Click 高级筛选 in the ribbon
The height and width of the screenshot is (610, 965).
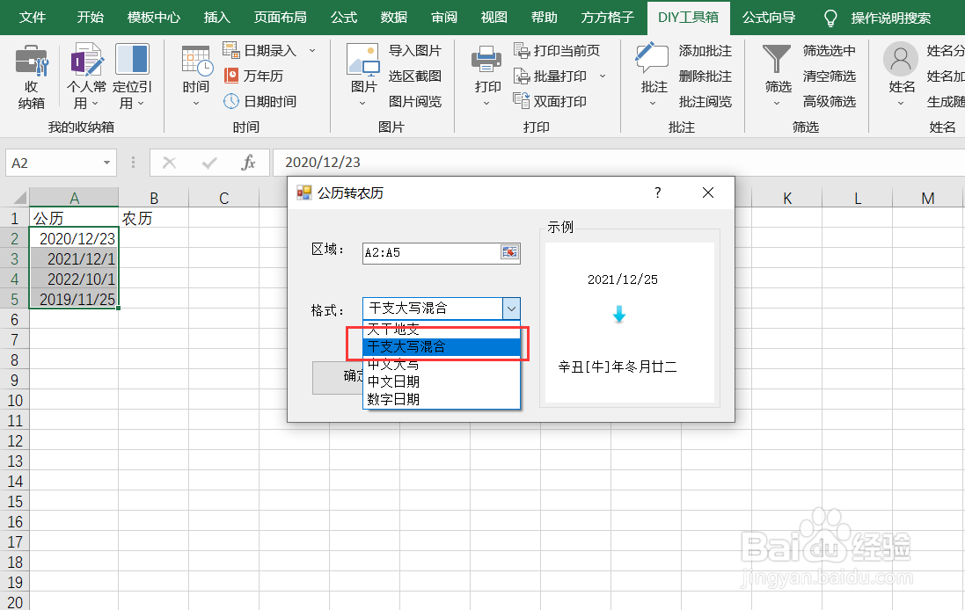pyautogui.click(x=829, y=101)
